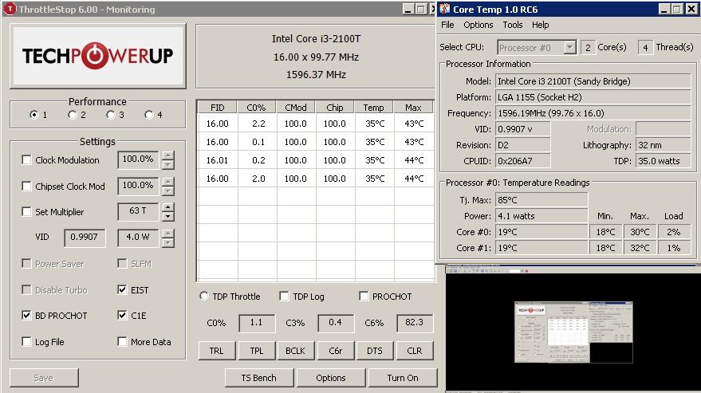Click the C6% value 82.3
This screenshot has width=701, height=393.
pyautogui.click(x=415, y=323)
